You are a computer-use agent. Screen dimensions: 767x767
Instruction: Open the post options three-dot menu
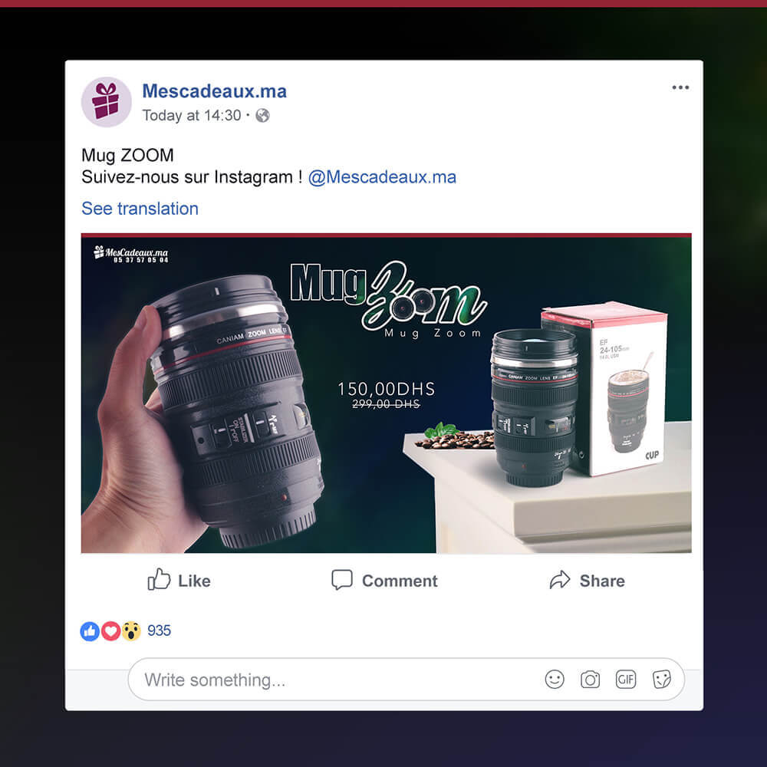680,87
